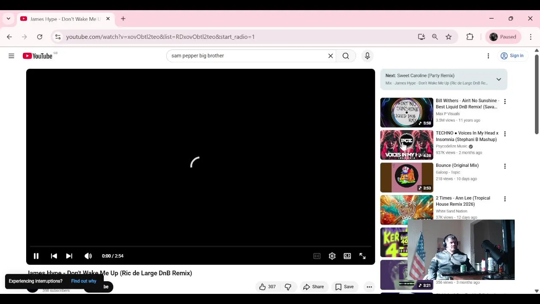540x304 pixels.
Task: Open the YouTube guide hamburger menu
Action: (x=11, y=56)
